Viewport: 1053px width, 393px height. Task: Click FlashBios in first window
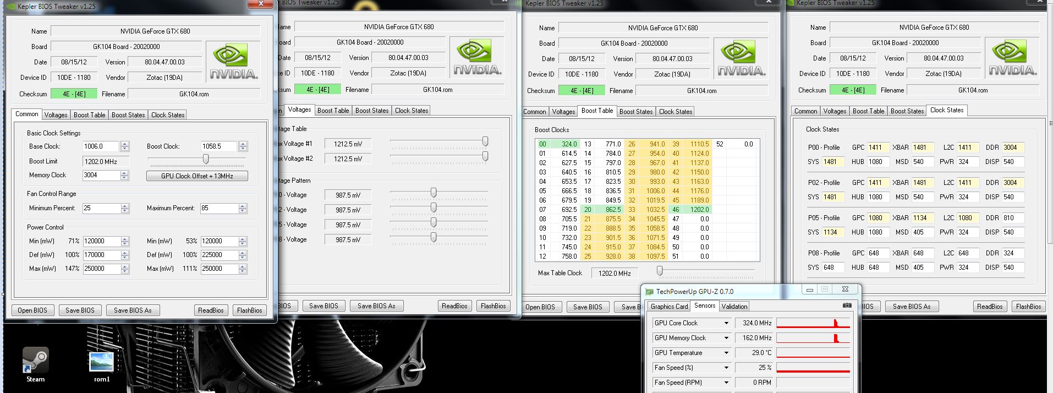pyautogui.click(x=250, y=310)
